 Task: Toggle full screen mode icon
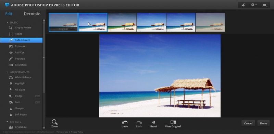pos(264,5)
